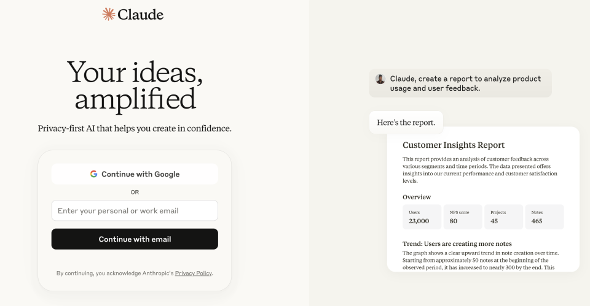Click the Claude wordmark at top
Screen dimensions: 590x306
[x=140, y=15]
